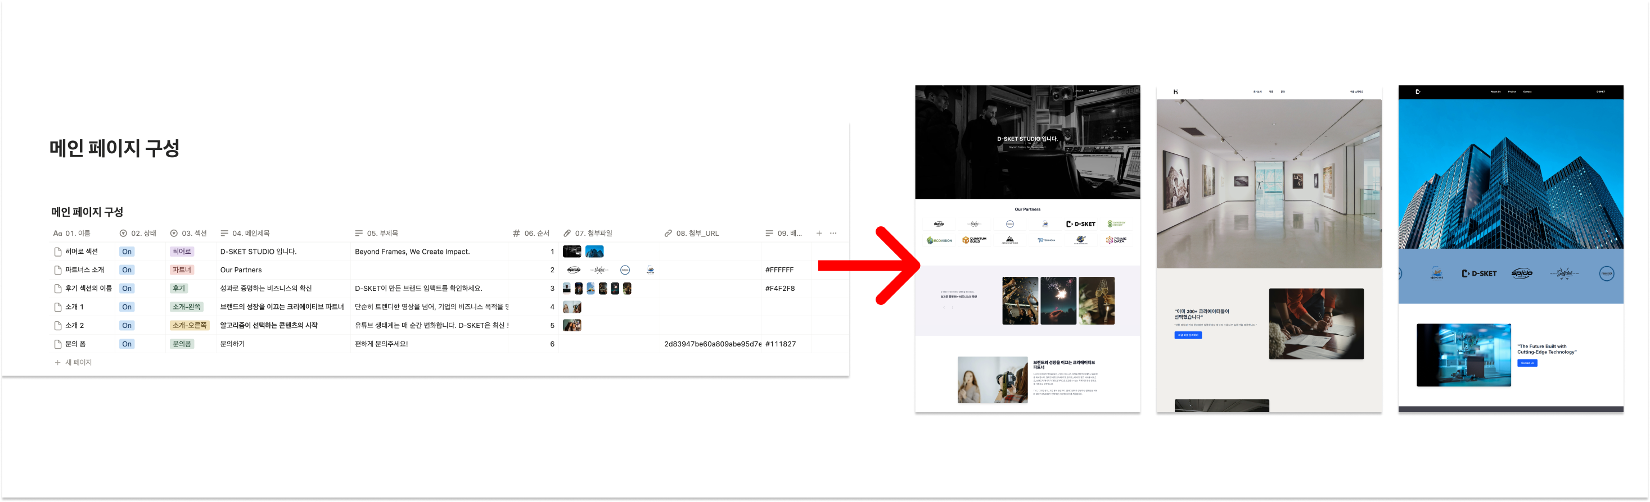Click brand logo in second preview's white navbar
The image size is (1650, 502).
coord(1175,92)
